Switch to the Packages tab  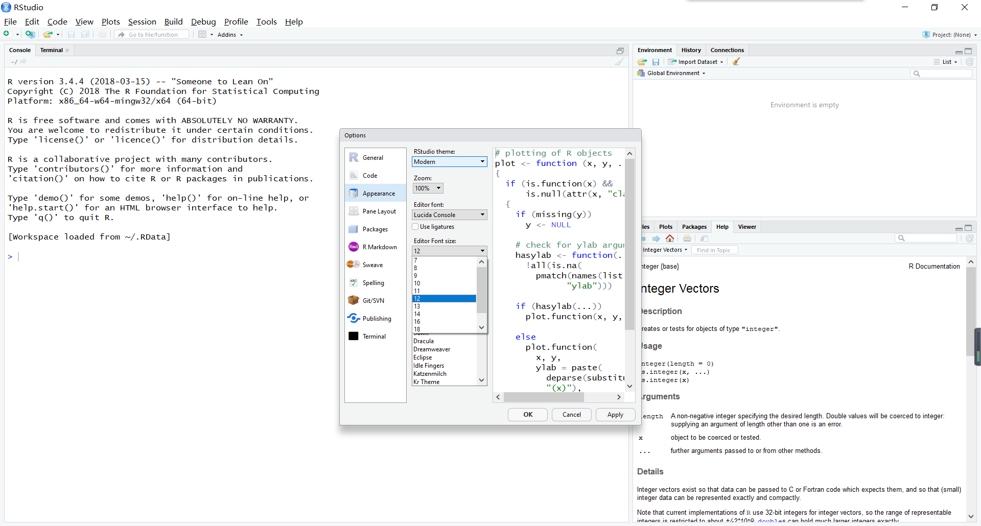[694, 227]
